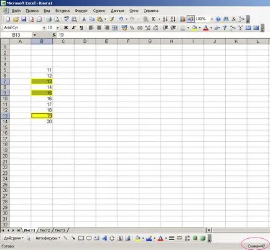This screenshot has width=270, height=250.
Task: Apply currency number format
Action: click(x=124, y=27)
